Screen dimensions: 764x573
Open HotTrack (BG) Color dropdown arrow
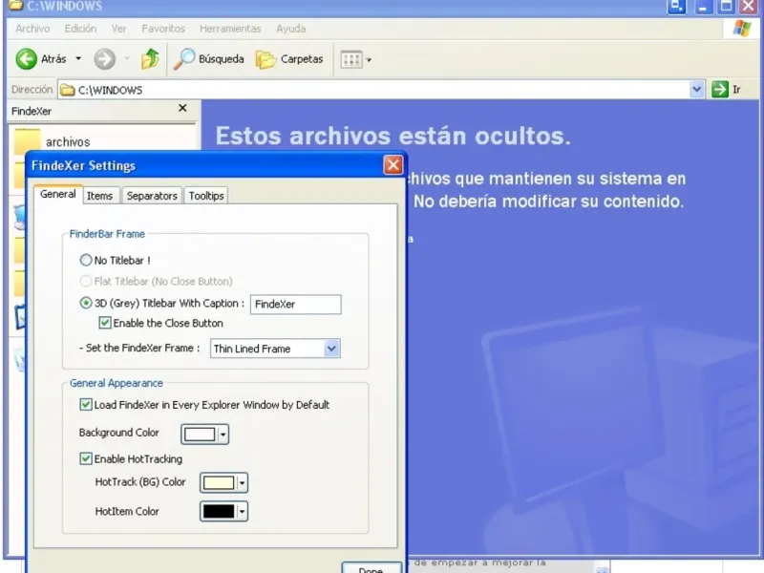coord(242,483)
